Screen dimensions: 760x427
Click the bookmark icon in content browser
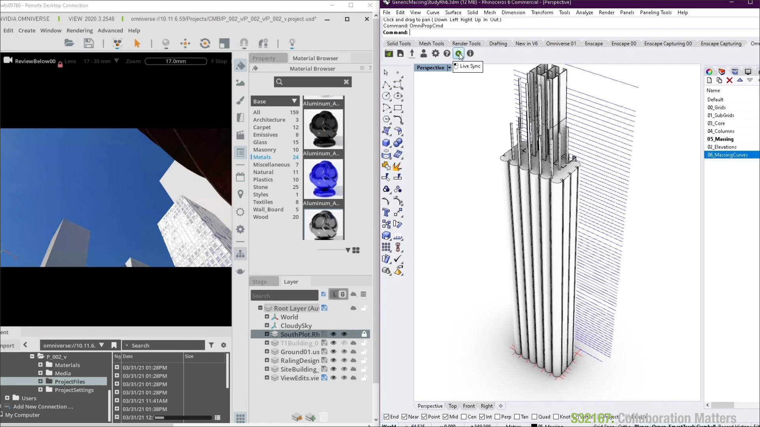(x=114, y=345)
